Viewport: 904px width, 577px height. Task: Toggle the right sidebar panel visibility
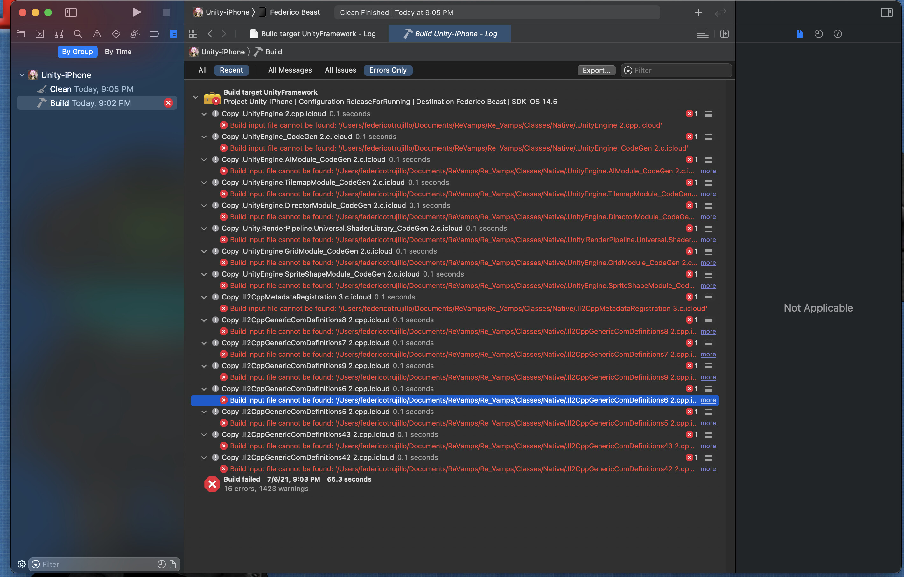click(887, 12)
